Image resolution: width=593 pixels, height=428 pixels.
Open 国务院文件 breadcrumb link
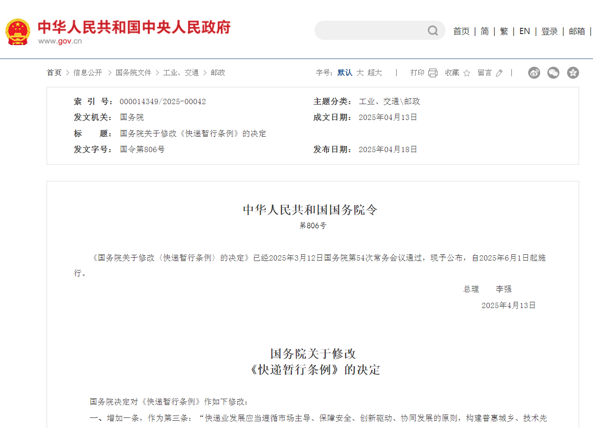pos(133,72)
